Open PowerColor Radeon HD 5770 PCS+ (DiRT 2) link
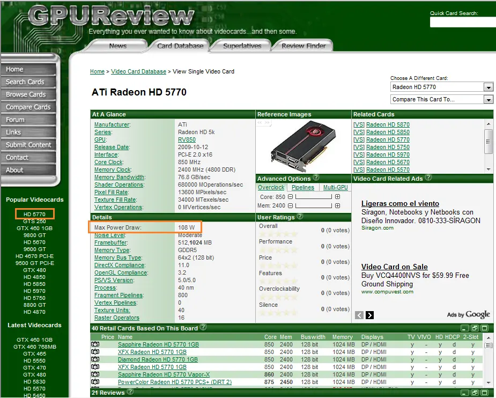The height and width of the screenshot is (398, 496). pyautogui.click(x=175, y=382)
